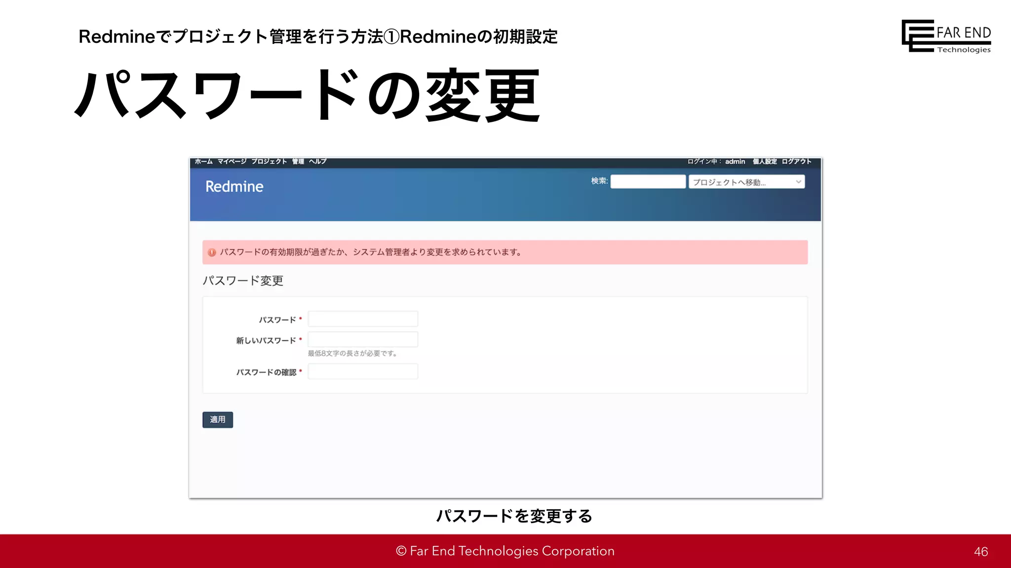Screen dimensions: 1011x568
Task: Click the パスワード変更 heading
Action: [x=243, y=281]
